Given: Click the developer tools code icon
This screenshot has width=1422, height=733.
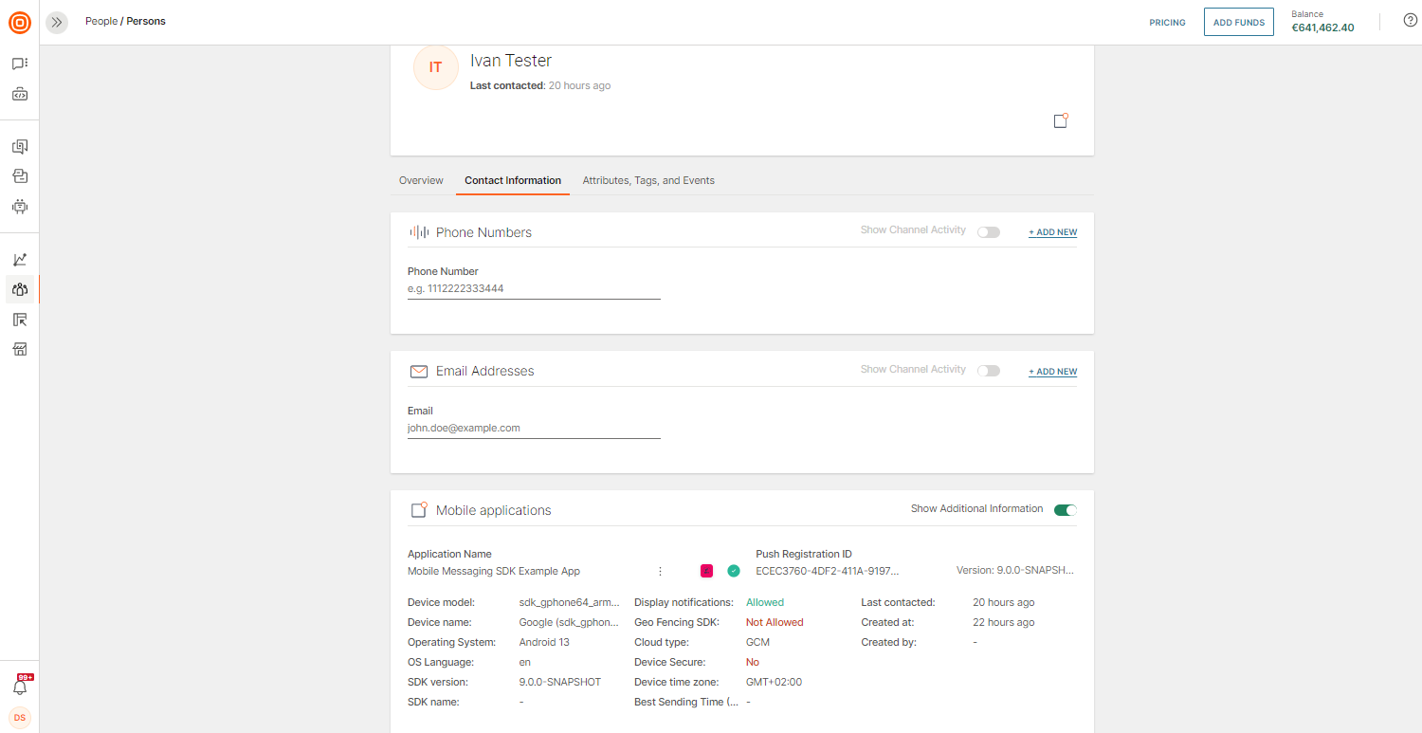Looking at the screenshot, I should tap(20, 95).
